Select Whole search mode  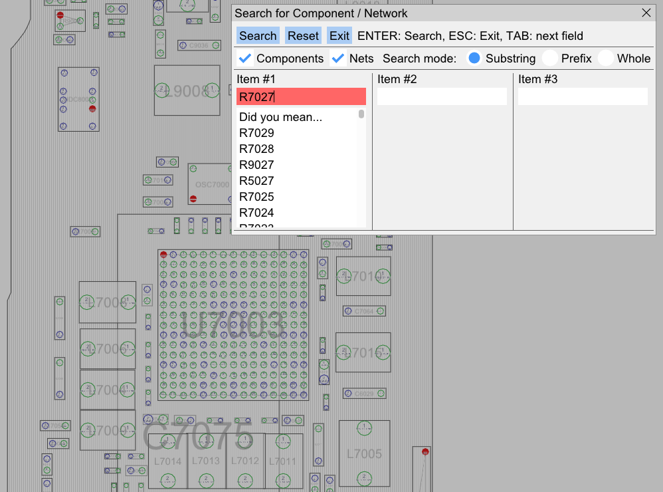click(605, 58)
